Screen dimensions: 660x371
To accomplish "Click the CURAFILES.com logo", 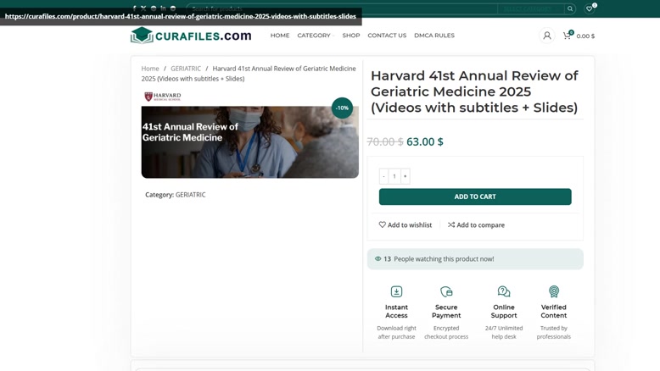I will (191, 36).
